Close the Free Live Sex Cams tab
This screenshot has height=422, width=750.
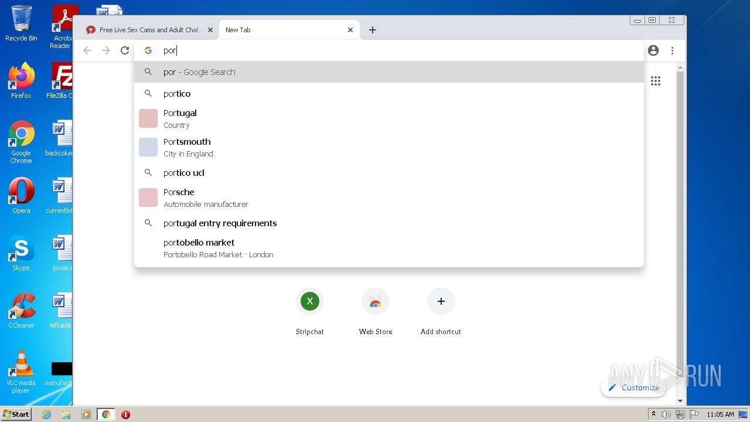[x=210, y=30]
